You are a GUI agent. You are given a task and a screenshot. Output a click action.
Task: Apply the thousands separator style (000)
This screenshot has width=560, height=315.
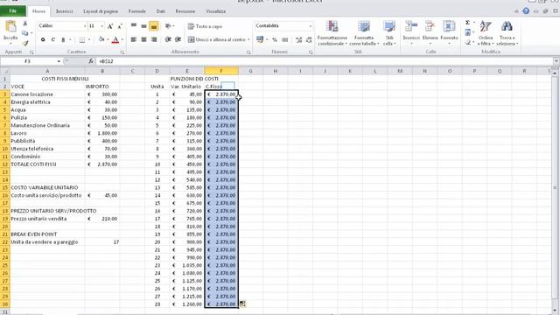[284, 39]
